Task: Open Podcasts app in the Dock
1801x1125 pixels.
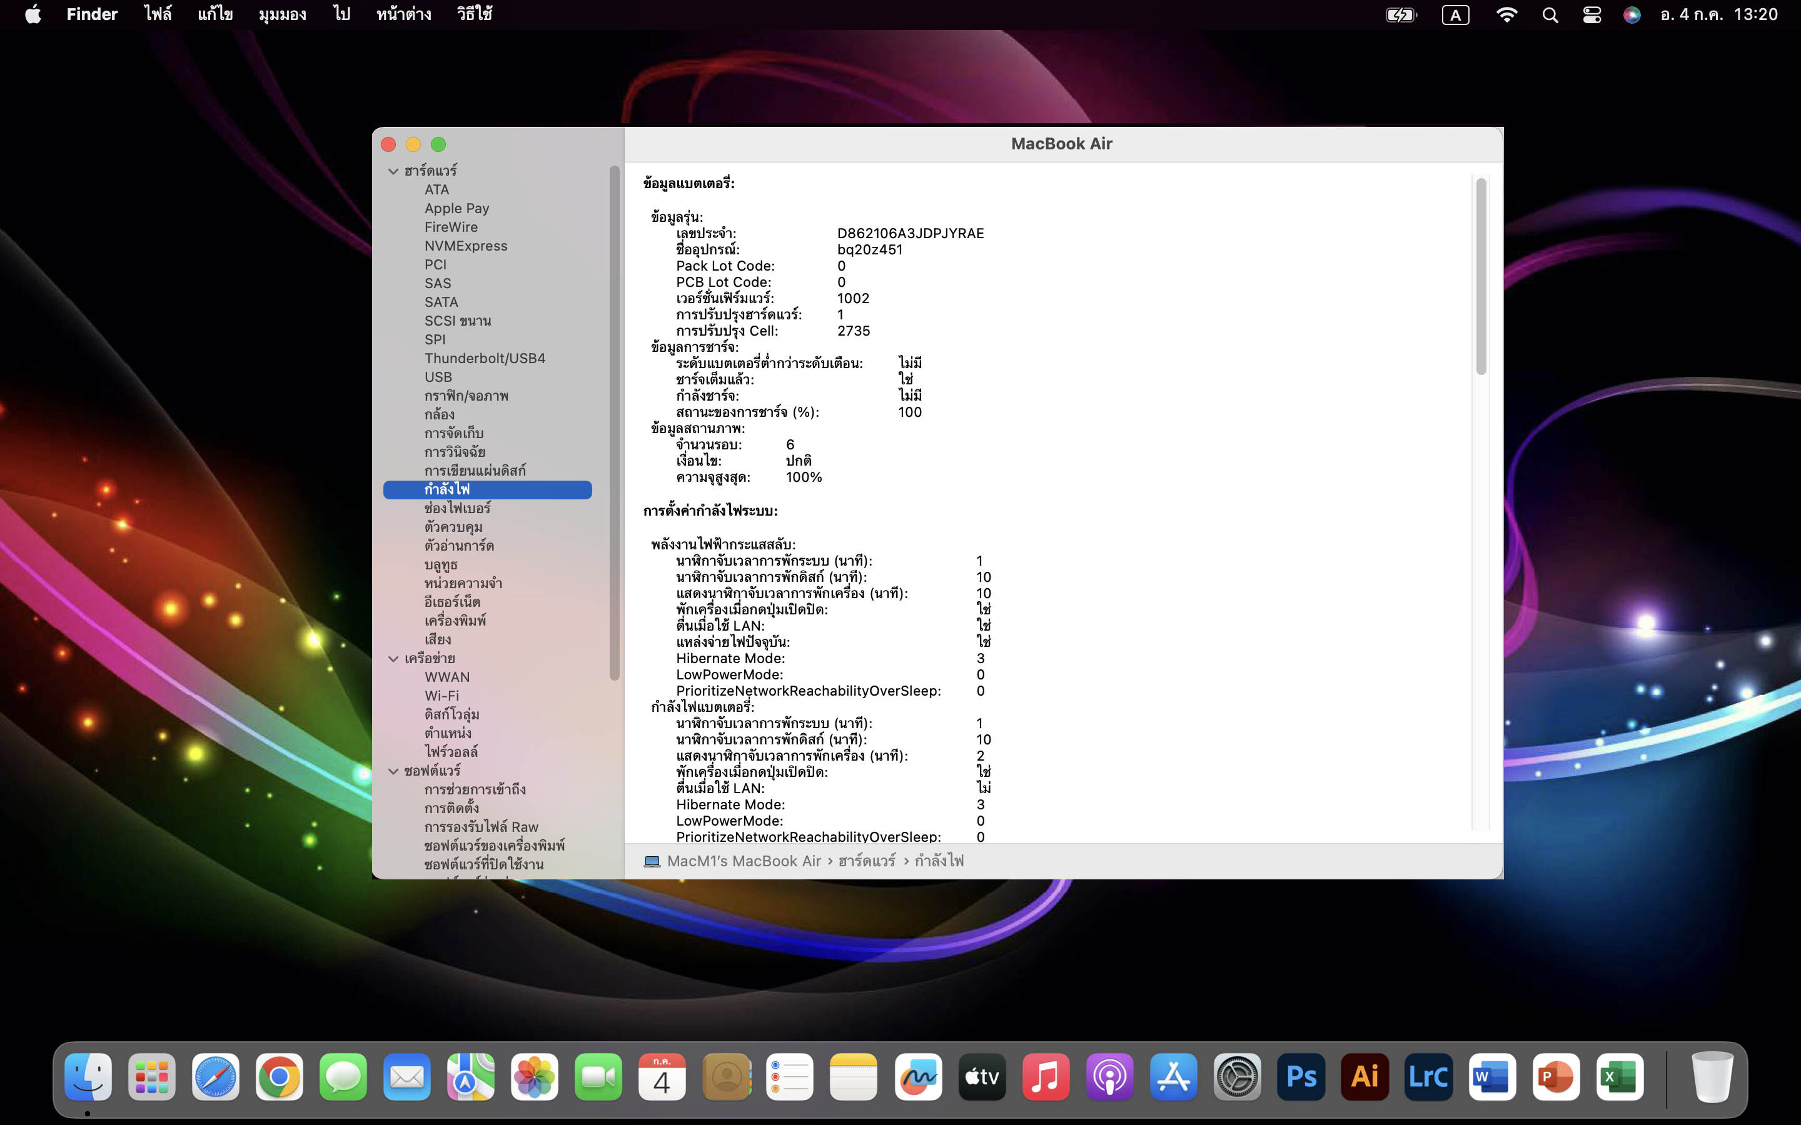Action: coord(1109,1077)
